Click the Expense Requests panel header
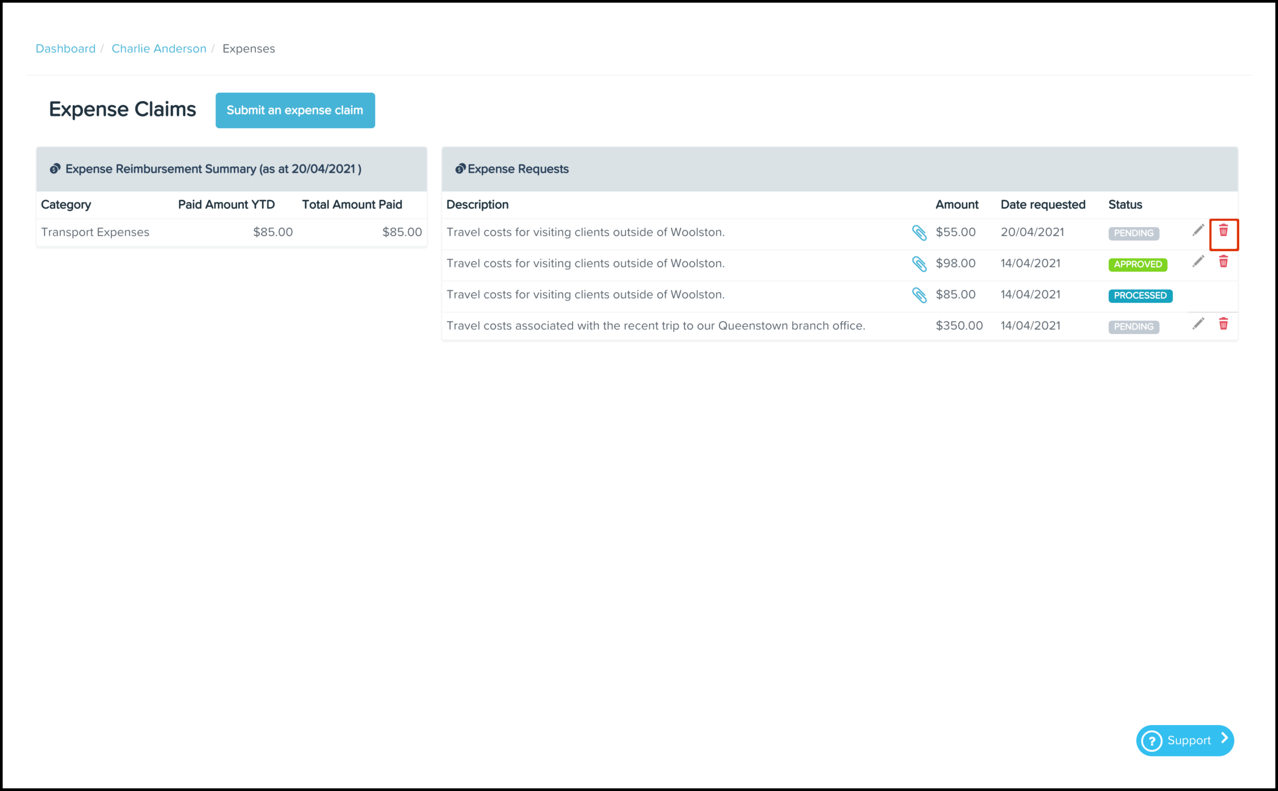This screenshot has width=1278, height=791. coord(518,169)
